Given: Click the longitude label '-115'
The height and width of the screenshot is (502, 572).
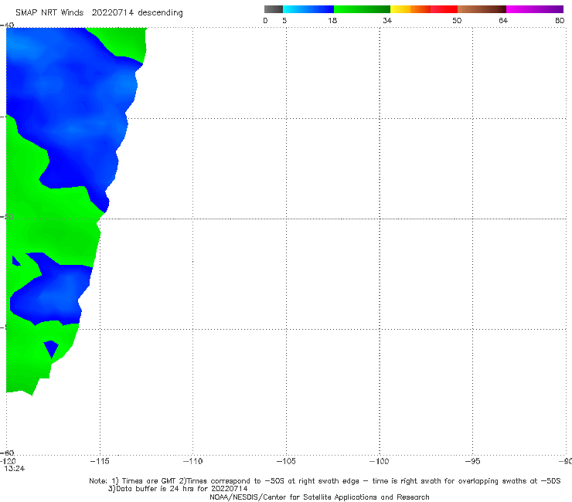Looking at the screenshot, I should 100,461.
